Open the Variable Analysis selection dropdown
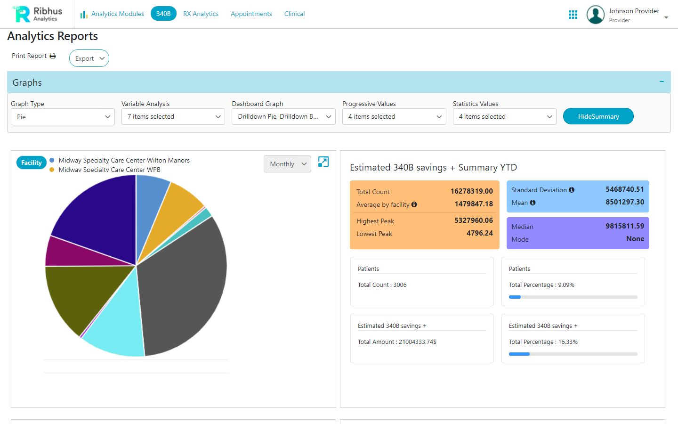Screen dimensions: 678x424 173,116
